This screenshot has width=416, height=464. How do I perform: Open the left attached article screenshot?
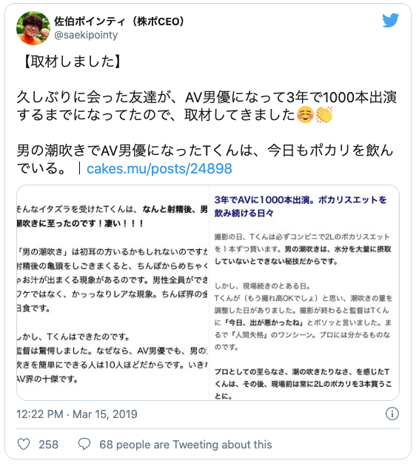[x=113, y=293]
